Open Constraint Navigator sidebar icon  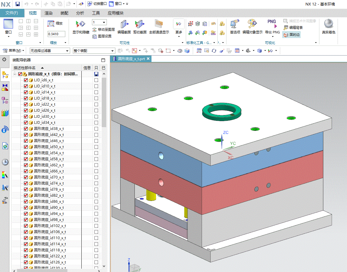pos(5,87)
